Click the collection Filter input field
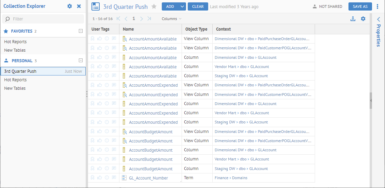Image resolution: width=385 pixels, height=188 pixels. click(43, 19)
